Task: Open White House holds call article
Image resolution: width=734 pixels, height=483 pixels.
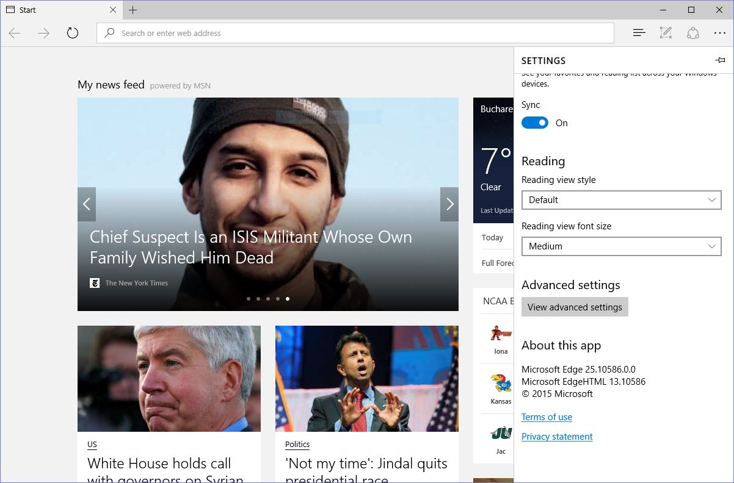Action: [165, 470]
